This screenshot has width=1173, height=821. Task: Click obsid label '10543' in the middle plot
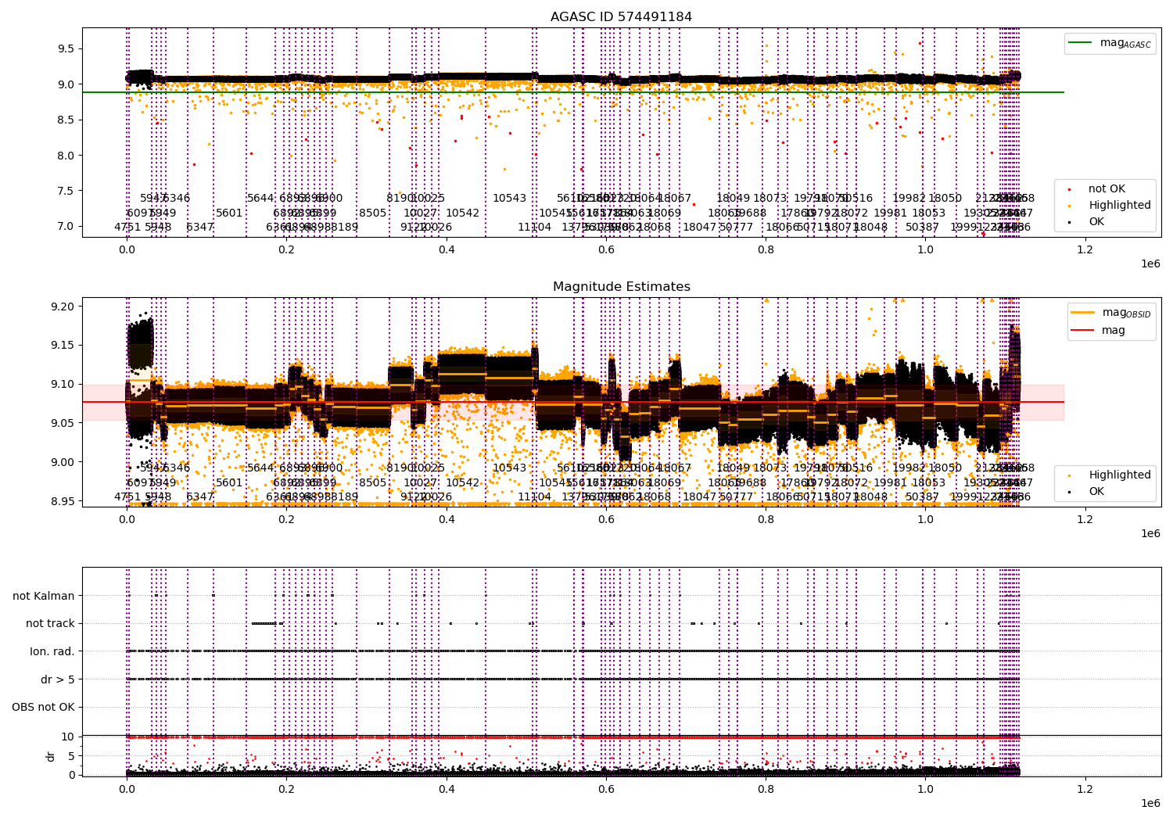[x=509, y=468]
